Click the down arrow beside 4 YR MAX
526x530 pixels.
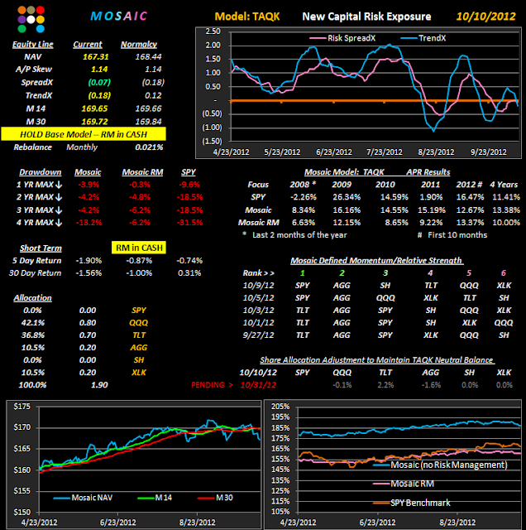[x=59, y=223]
